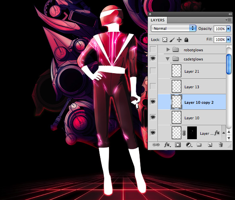Select the 'Layer 21' layer name

(x=192, y=72)
